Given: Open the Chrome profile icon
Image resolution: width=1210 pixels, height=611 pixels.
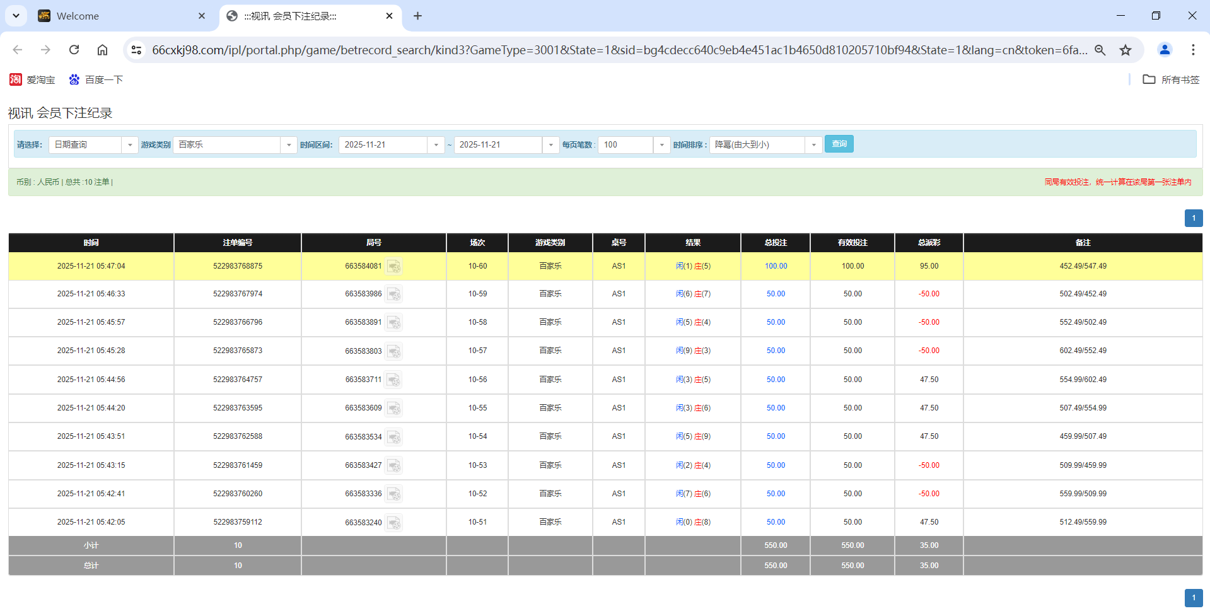Looking at the screenshot, I should [1165, 50].
